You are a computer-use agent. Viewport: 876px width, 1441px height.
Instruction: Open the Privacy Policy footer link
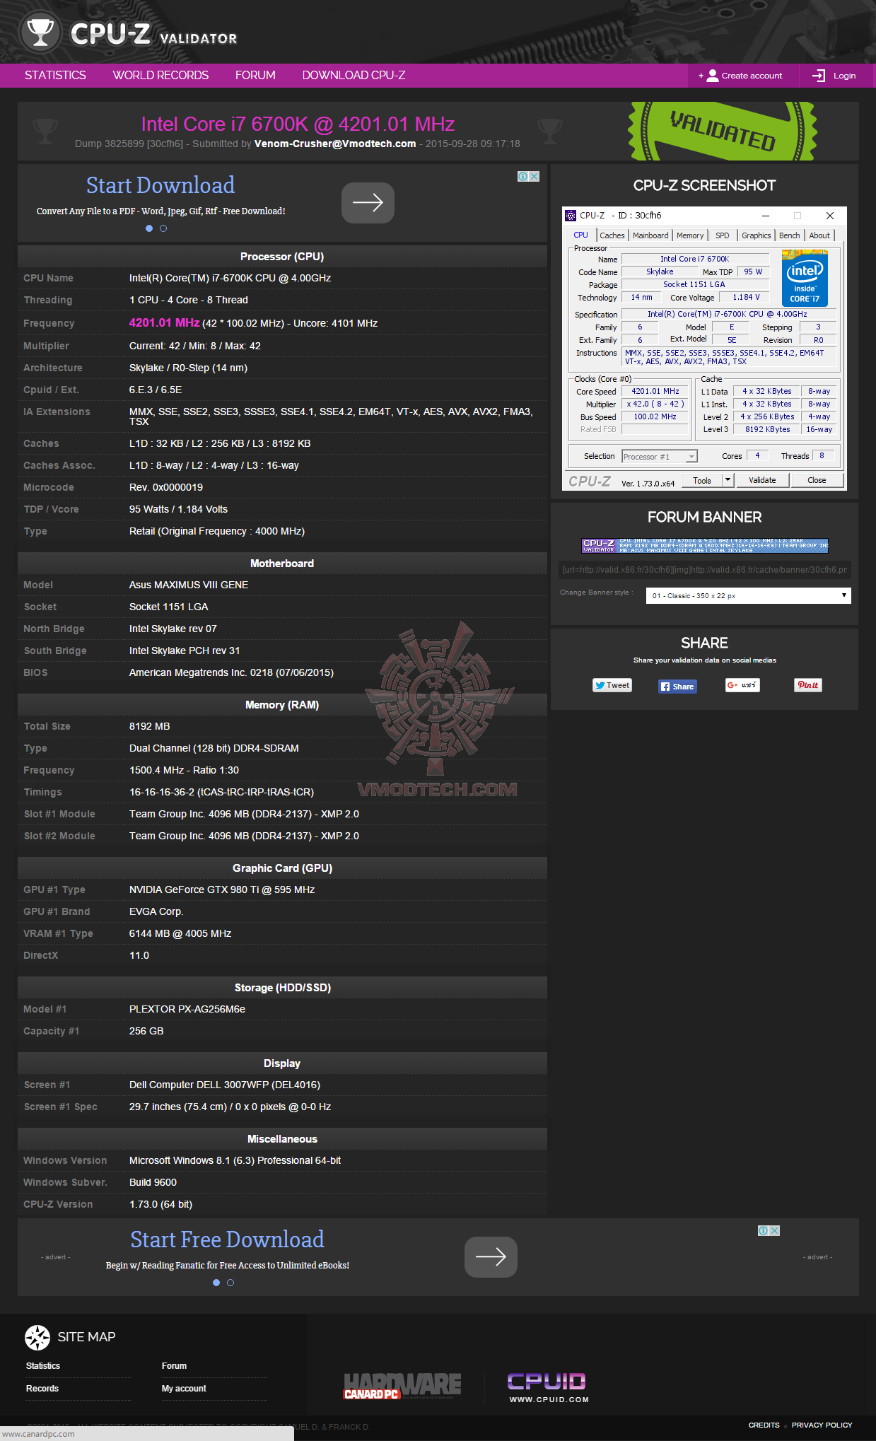822,1425
